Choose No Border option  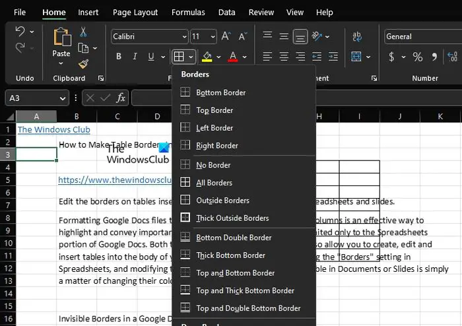244,165
